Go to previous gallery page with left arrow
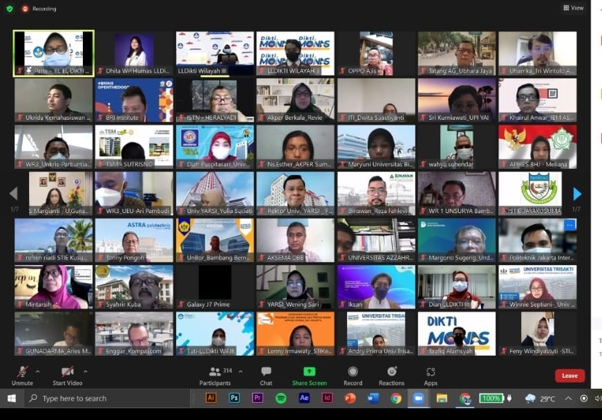 pyautogui.click(x=12, y=194)
